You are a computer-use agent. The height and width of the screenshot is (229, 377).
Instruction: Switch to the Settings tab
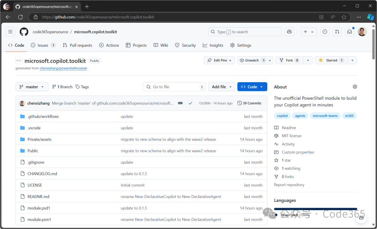tap(241, 45)
